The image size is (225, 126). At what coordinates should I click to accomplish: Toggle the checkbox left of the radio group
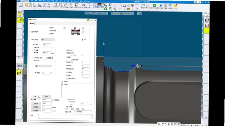[x=32, y=32]
